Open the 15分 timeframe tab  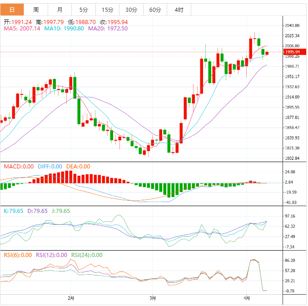click(x=108, y=10)
